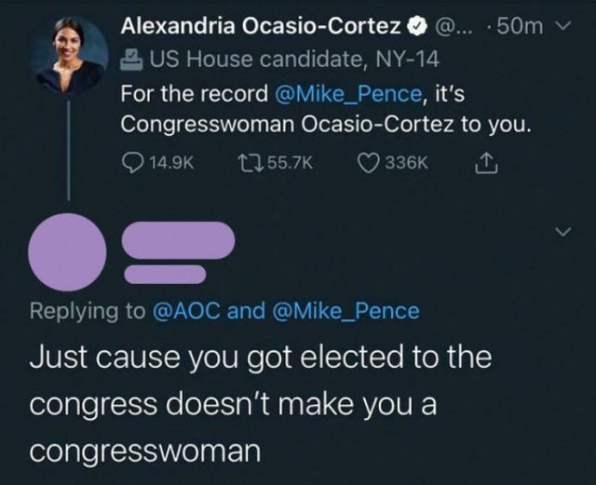
Task: Click the redacted purple handle bar
Action: [166, 275]
